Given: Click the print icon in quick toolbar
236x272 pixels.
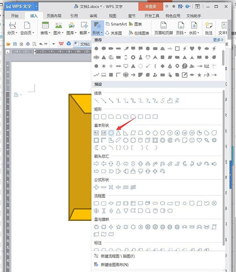Looking at the screenshot, I should pyautogui.click(x=28, y=44).
